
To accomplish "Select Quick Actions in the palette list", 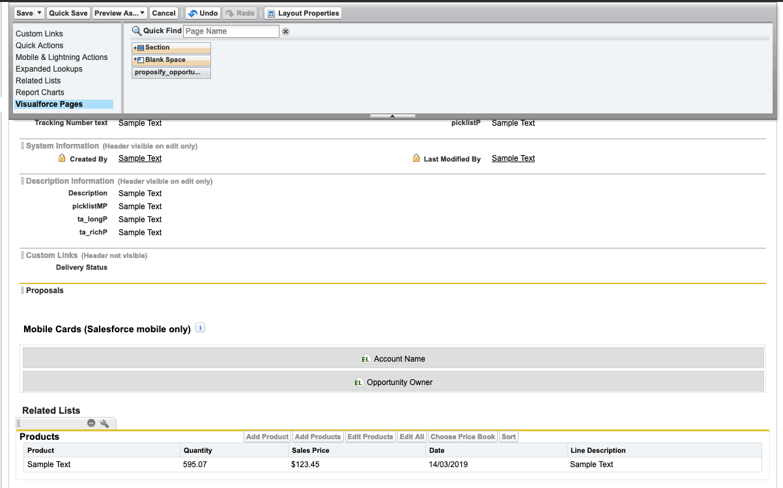I will (40, 46).
